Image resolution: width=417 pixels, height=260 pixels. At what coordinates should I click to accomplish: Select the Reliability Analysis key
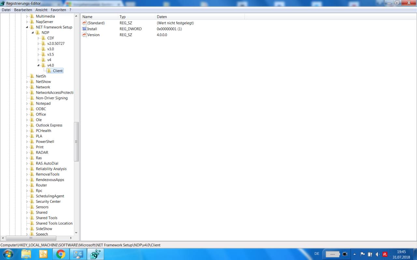[51, 169]
